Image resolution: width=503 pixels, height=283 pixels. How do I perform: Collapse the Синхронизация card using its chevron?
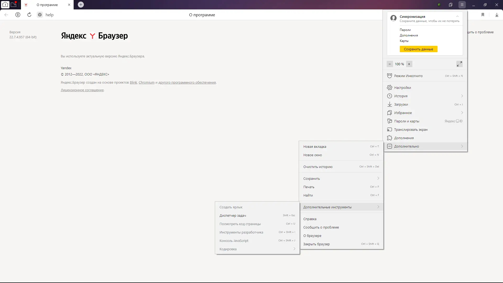tap(457, 16)
